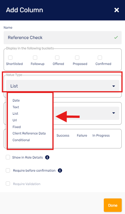Viewport: 125px width, 214px height.
Task: Enable the Confirmed bucket checkbox
Action: coord(100,58)
